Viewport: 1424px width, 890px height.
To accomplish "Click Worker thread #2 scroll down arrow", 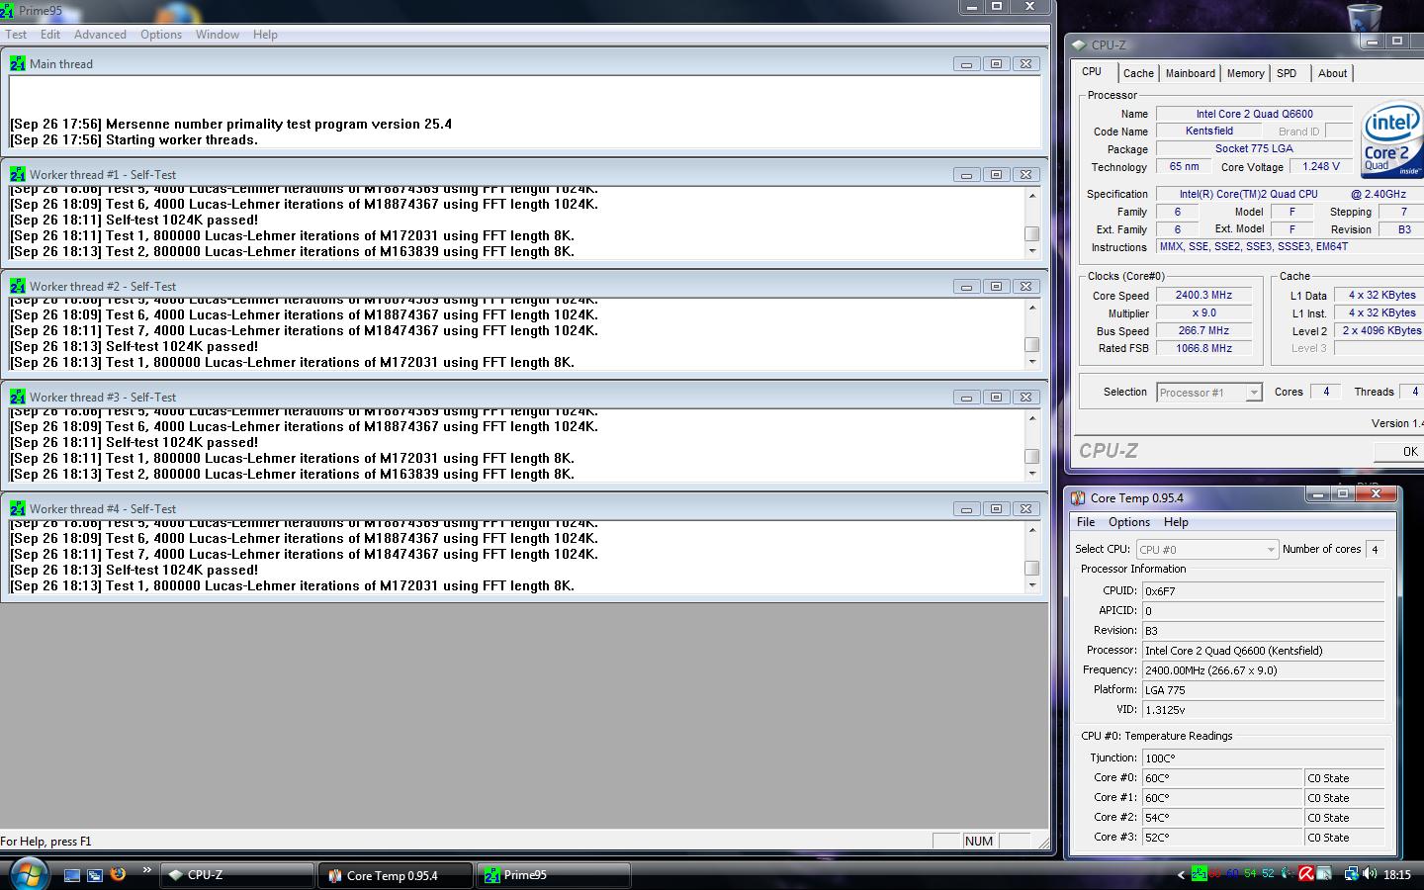I will coord(1031,362).
